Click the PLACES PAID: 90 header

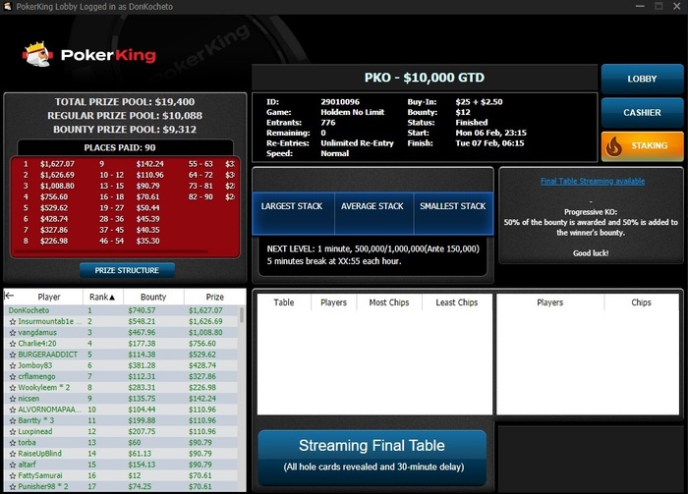(120, 147)
